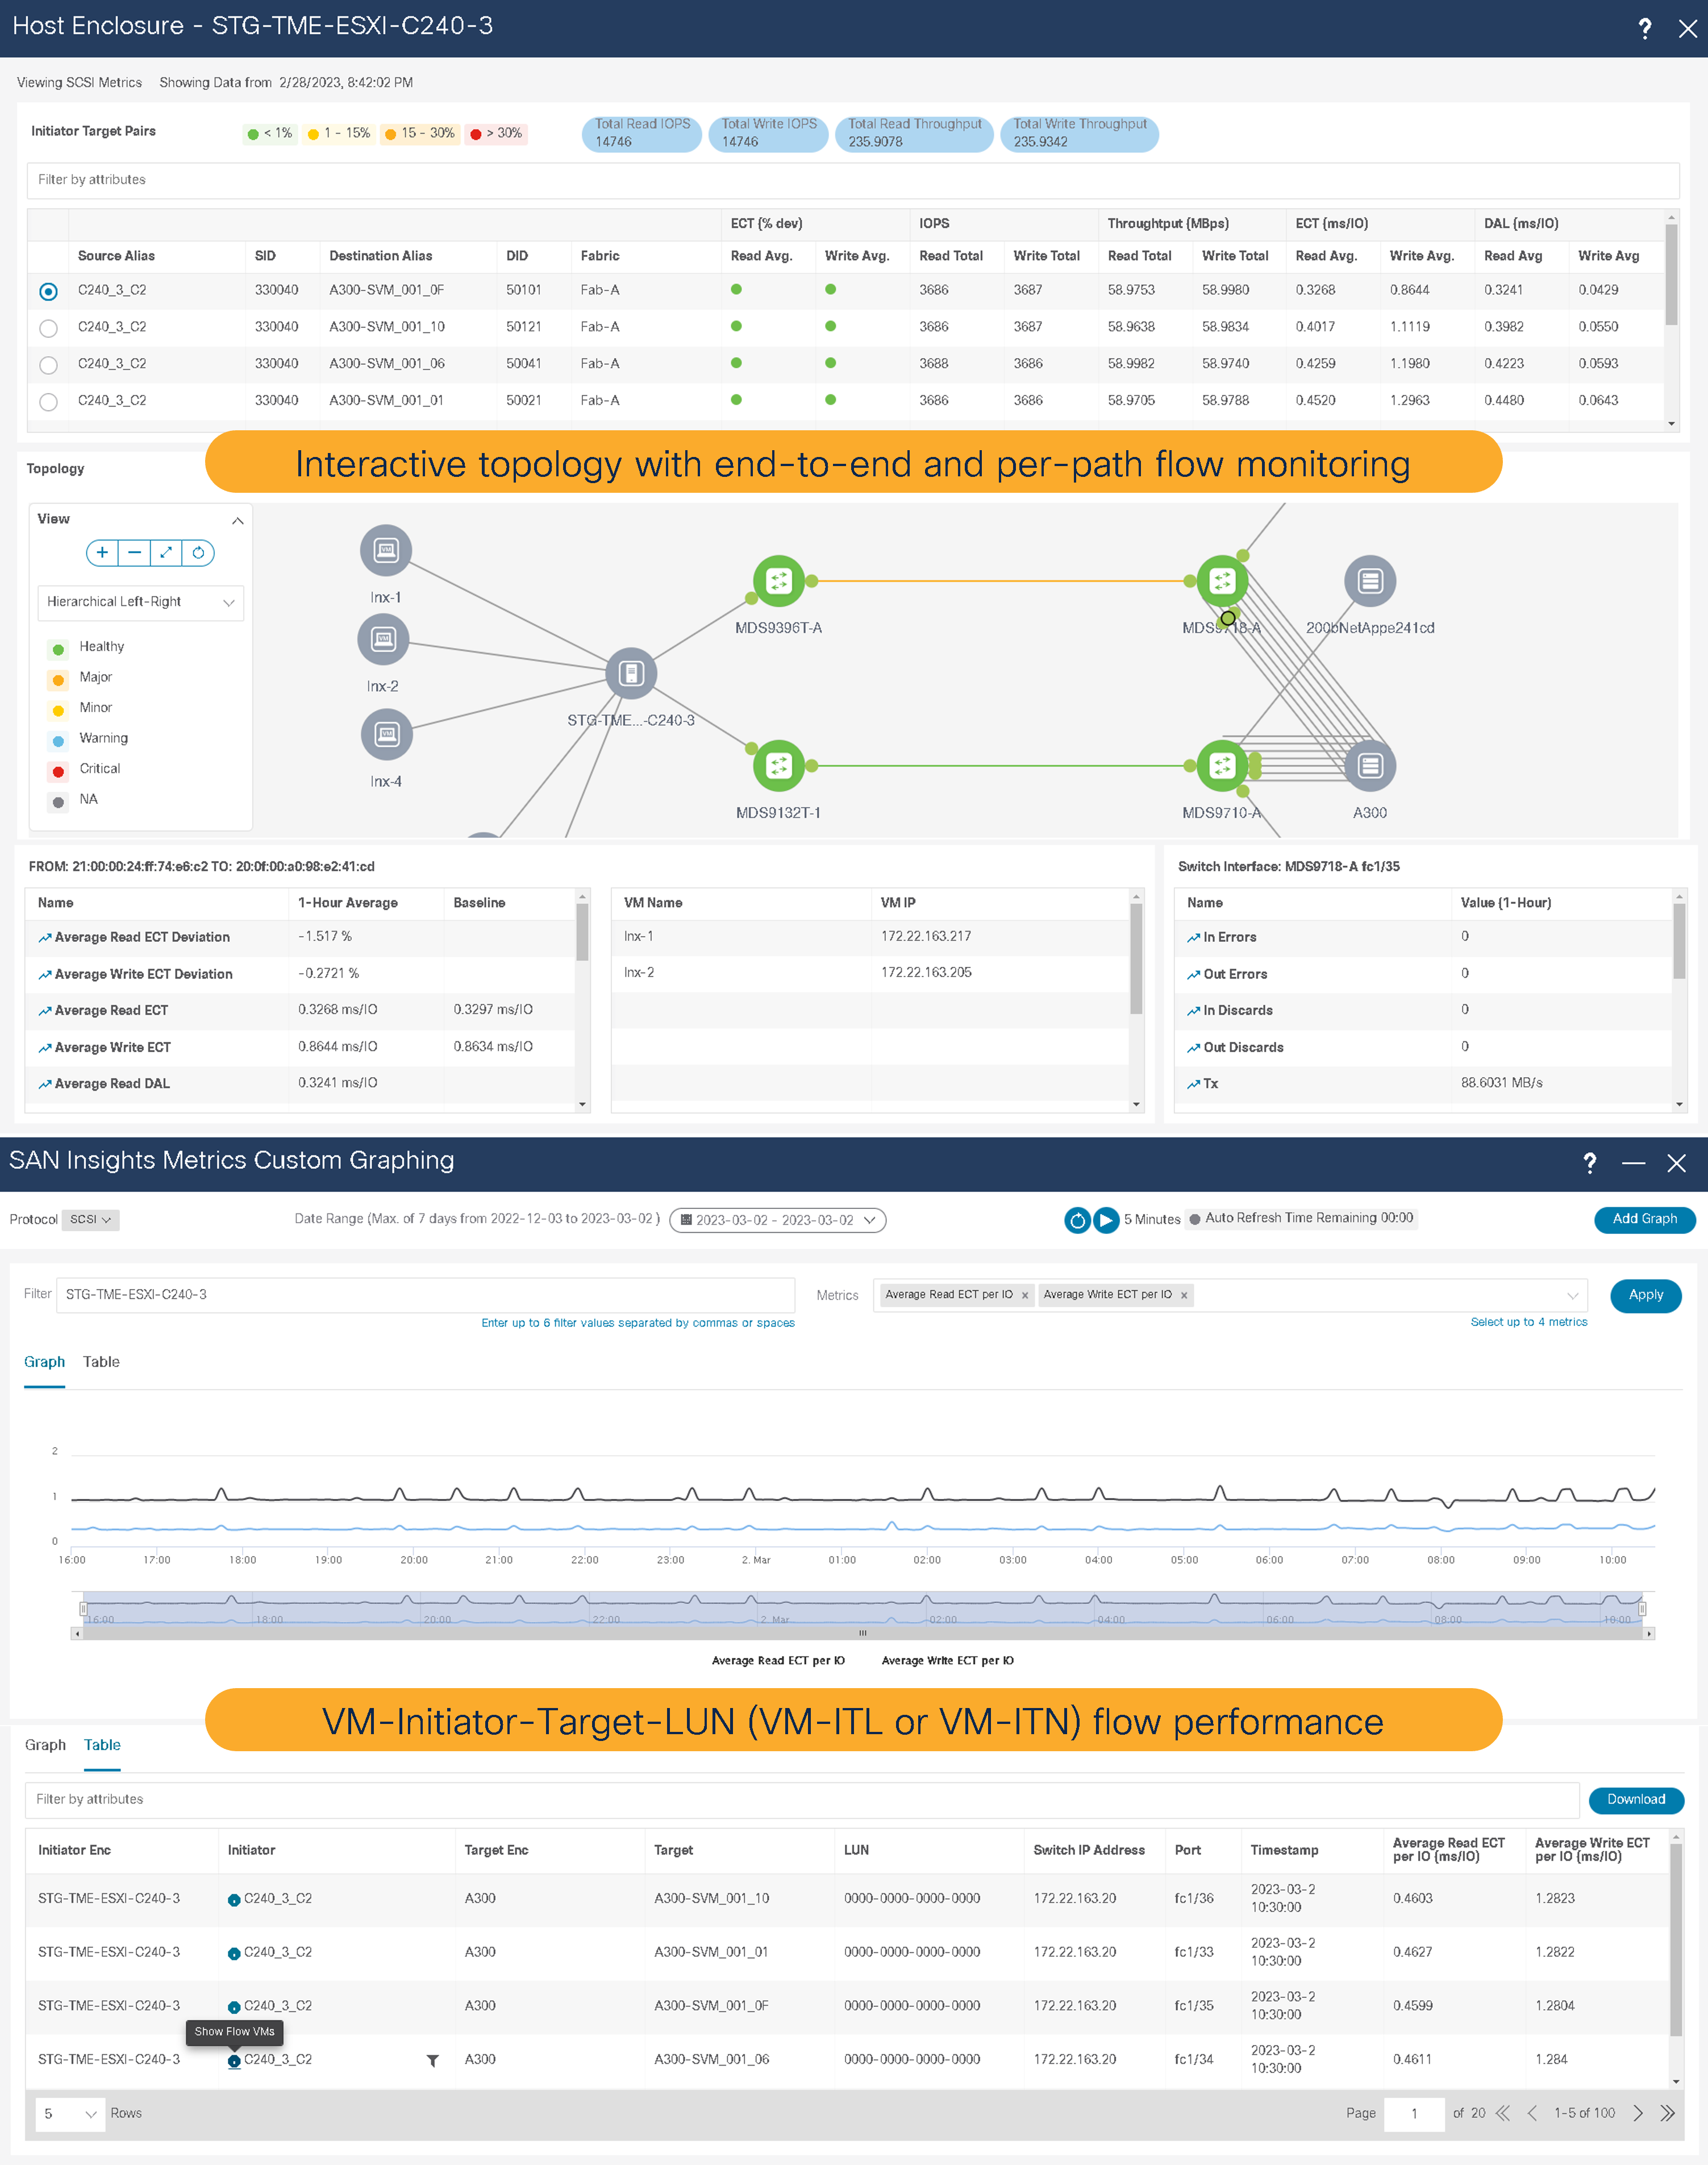Open help in Host Enclosure header

tap(1644, 28)
